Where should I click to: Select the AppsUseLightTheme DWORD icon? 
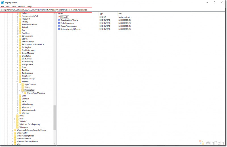(59, 20)
